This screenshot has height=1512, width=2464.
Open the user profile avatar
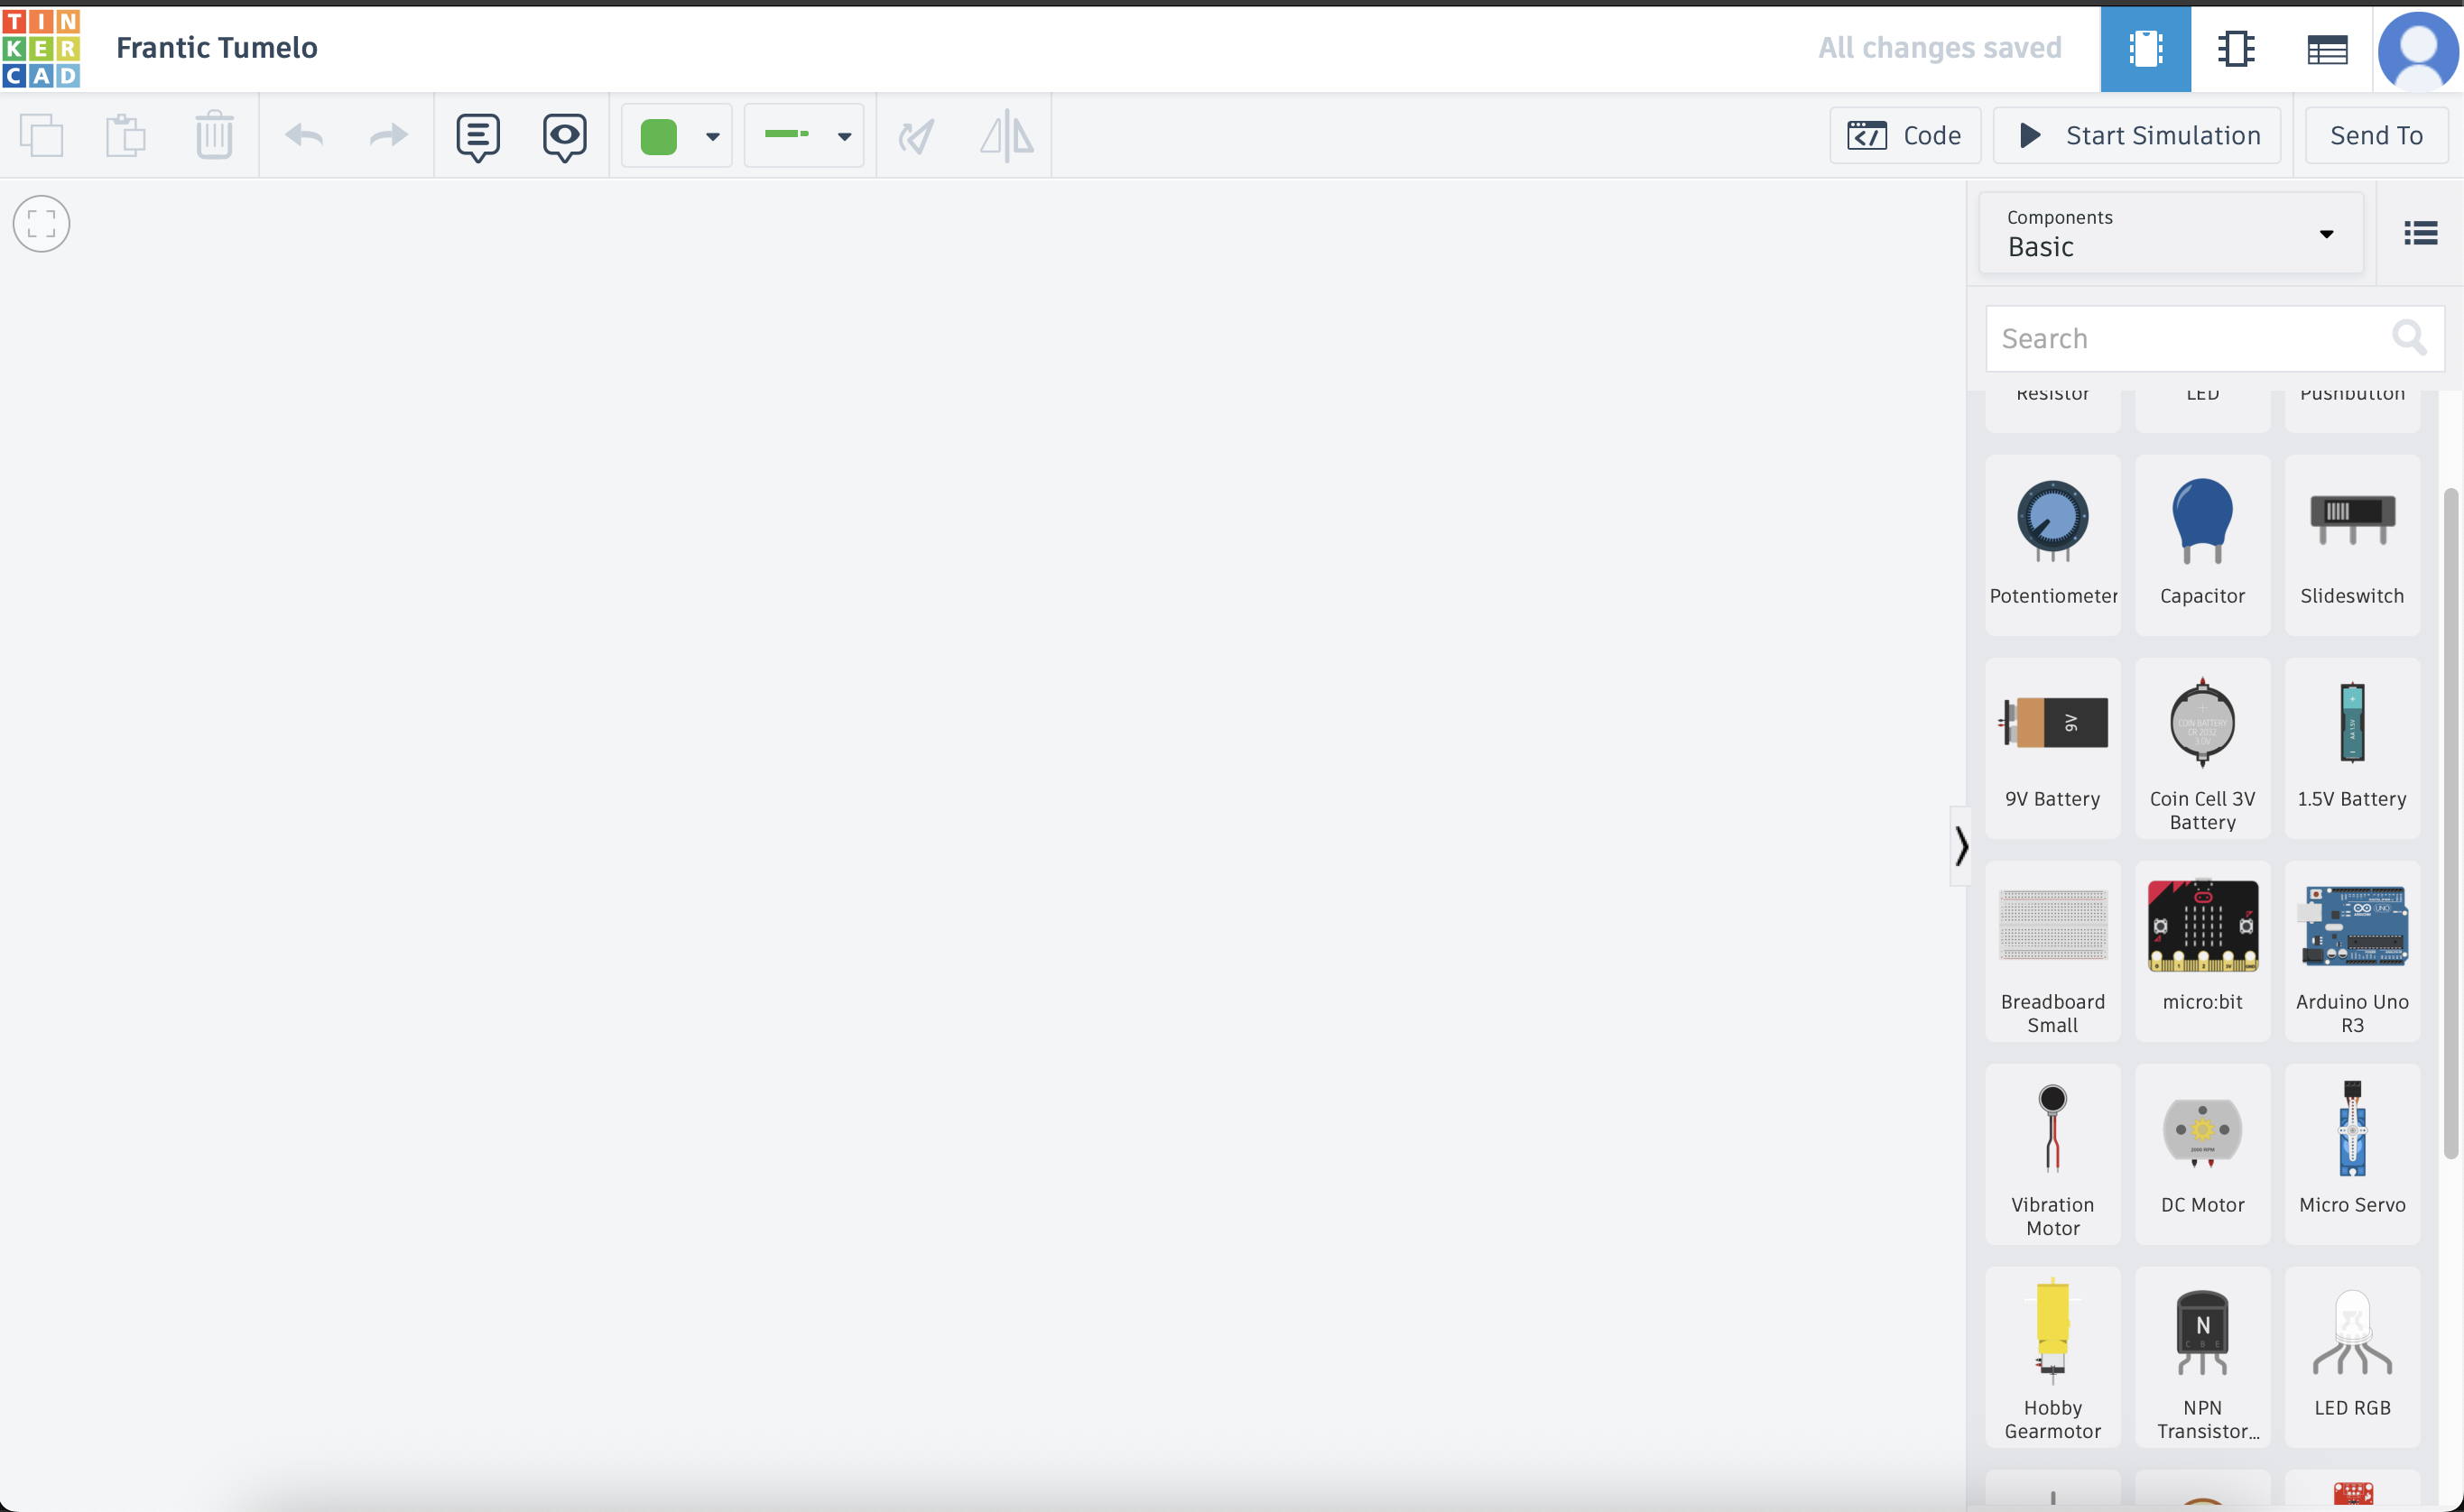pyautogui.click(x=2417, y=48)
